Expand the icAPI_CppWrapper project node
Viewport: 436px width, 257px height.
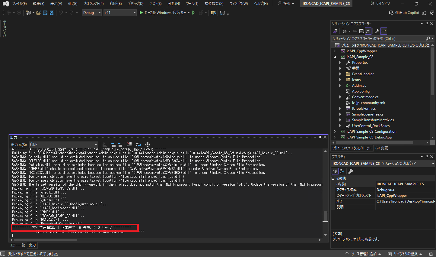click(335, 51)
